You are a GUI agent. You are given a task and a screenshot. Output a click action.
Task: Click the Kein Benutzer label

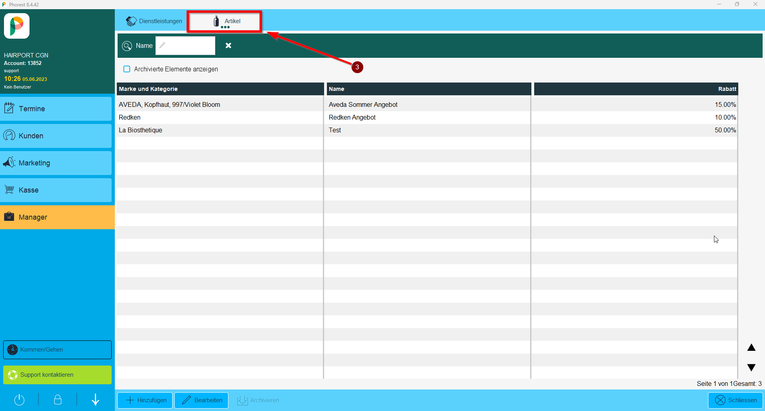18,87
